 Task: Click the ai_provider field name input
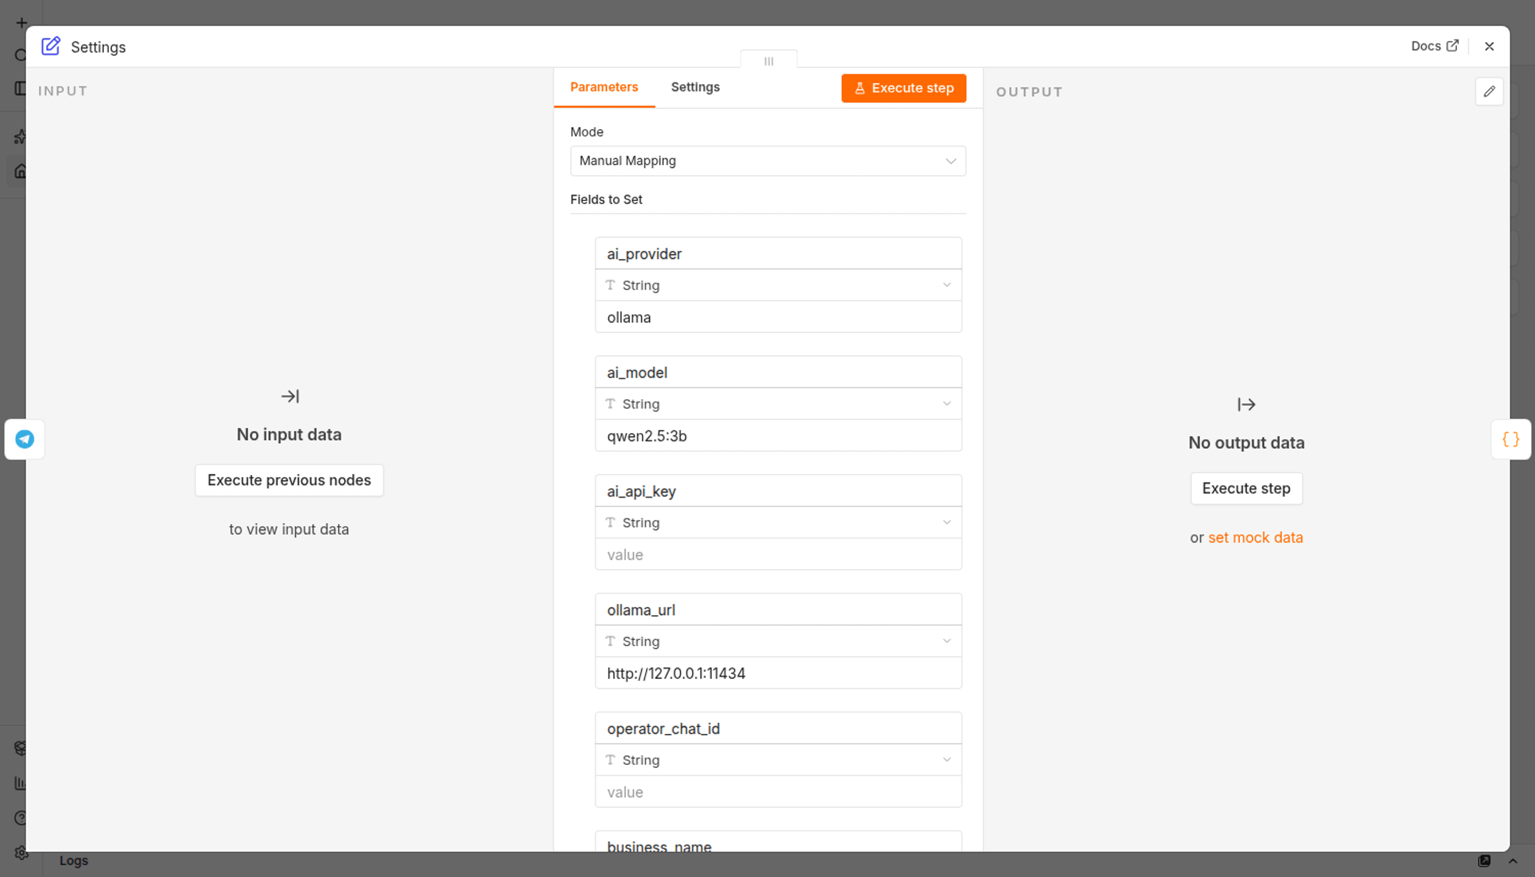click(778, 253)
